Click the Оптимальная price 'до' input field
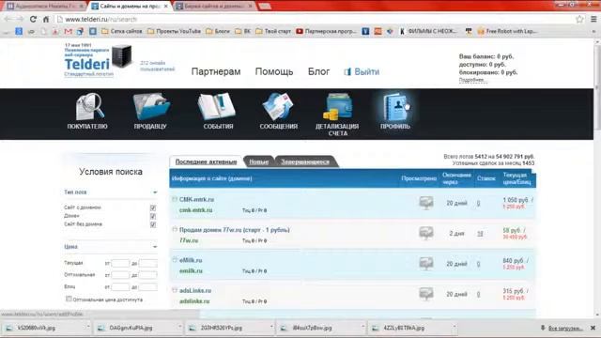Screen dimensions: 601x338 (148, 275)
